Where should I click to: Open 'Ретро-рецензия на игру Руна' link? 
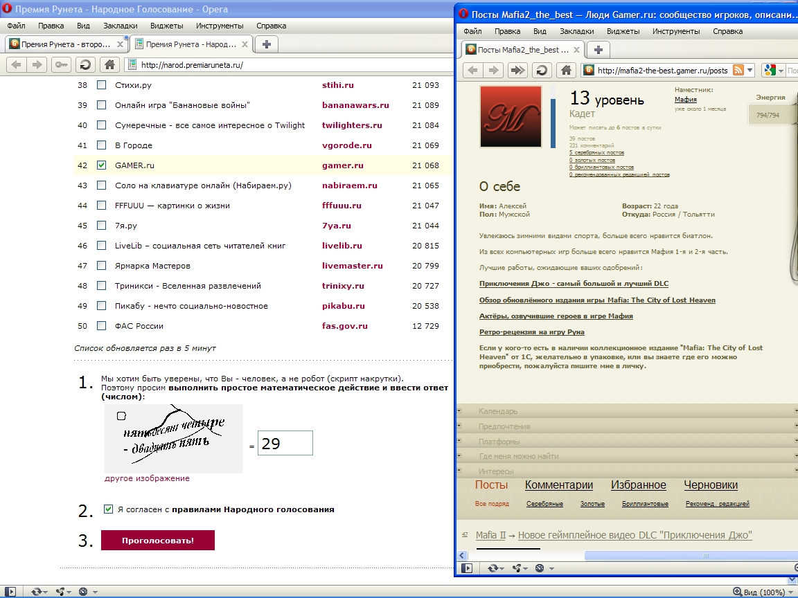[531, 332]
